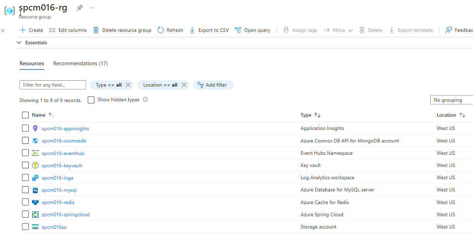Toggle Show hidden types checkbox
The height and width of the screenshot is (242, 473).
point(91,100)
